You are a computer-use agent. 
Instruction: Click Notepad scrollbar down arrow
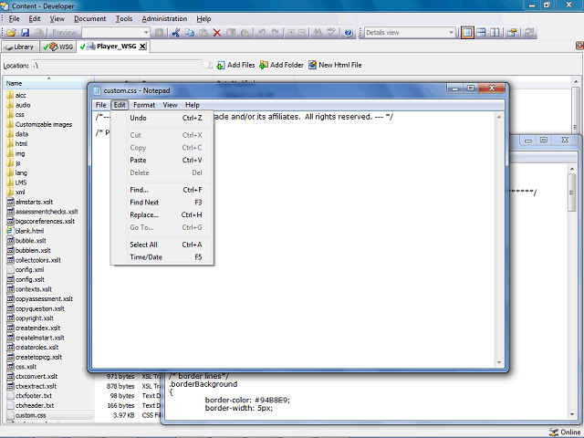[x=499, y=363]
